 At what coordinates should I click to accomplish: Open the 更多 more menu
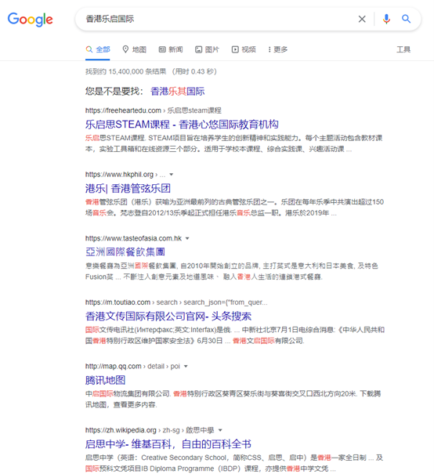(x=278, y=49)
